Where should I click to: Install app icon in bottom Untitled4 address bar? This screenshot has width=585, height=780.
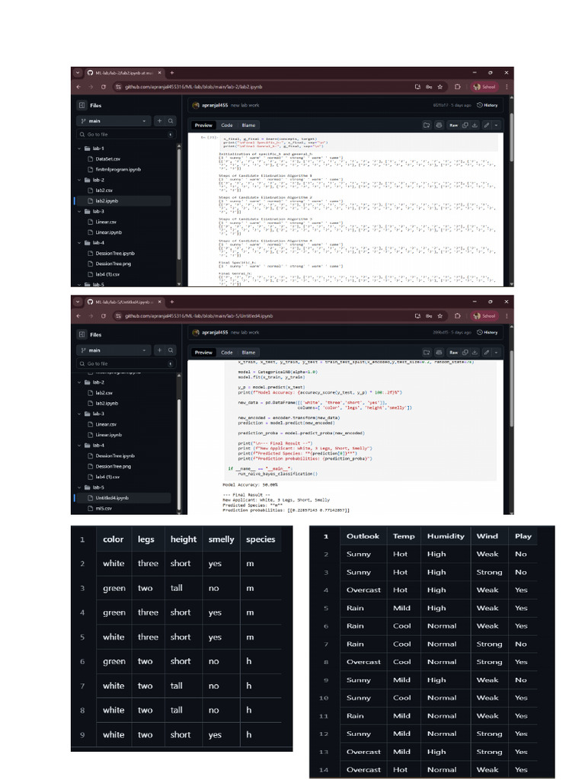tap(417, 316)
